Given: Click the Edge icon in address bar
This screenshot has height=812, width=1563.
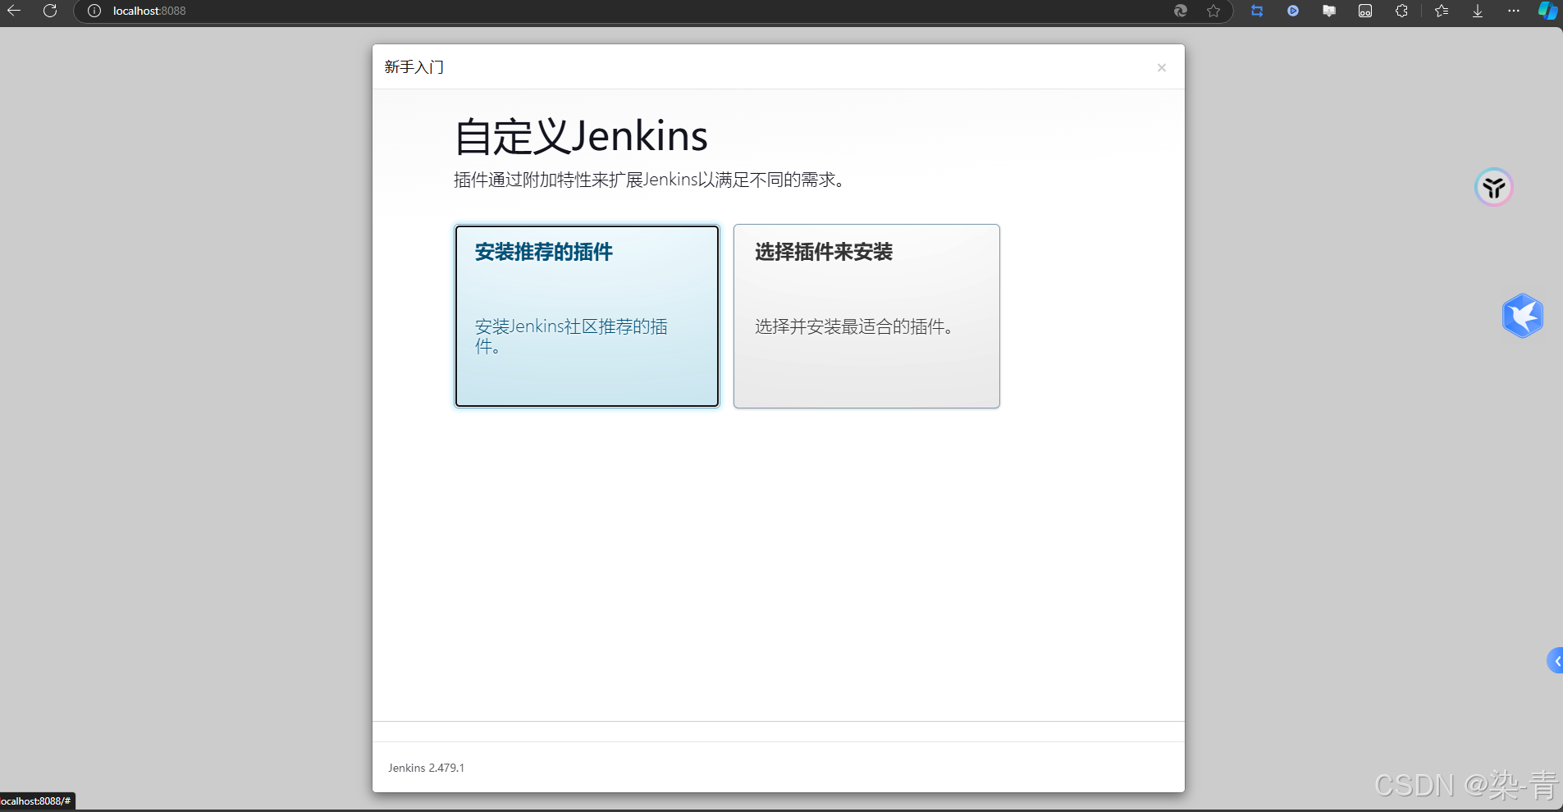Looking at the screenshot, I should (x=1181, y=11).
